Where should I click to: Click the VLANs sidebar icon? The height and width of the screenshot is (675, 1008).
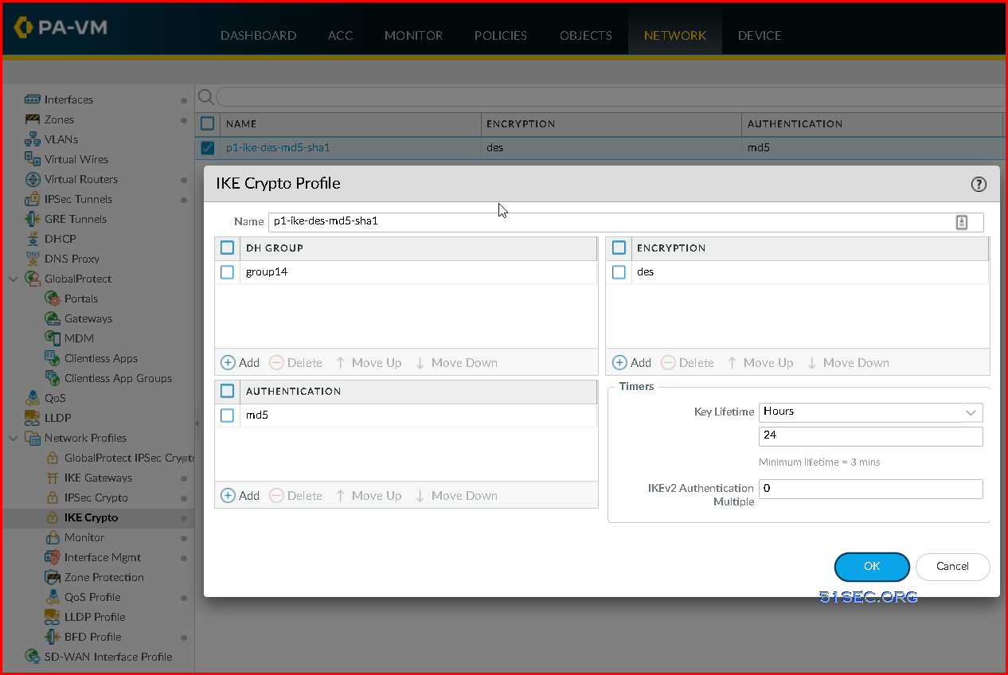[x=32, y=139]
